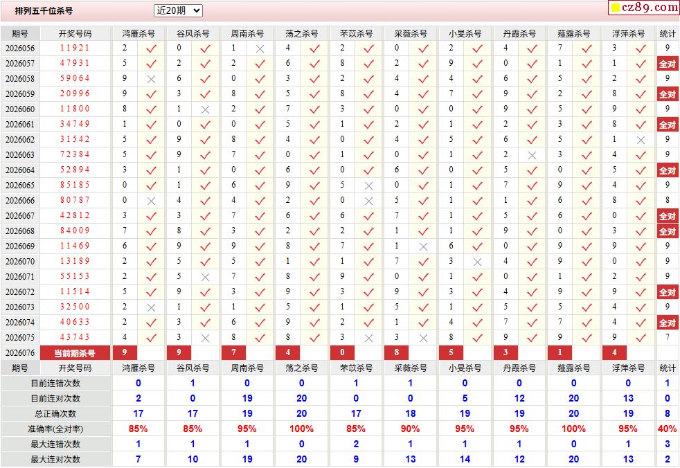Click 统计 in the top header row
This screenshot has height=468, width=680.
668,34
